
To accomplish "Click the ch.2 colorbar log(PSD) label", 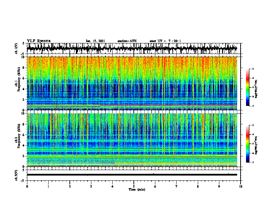I will 256,145.
